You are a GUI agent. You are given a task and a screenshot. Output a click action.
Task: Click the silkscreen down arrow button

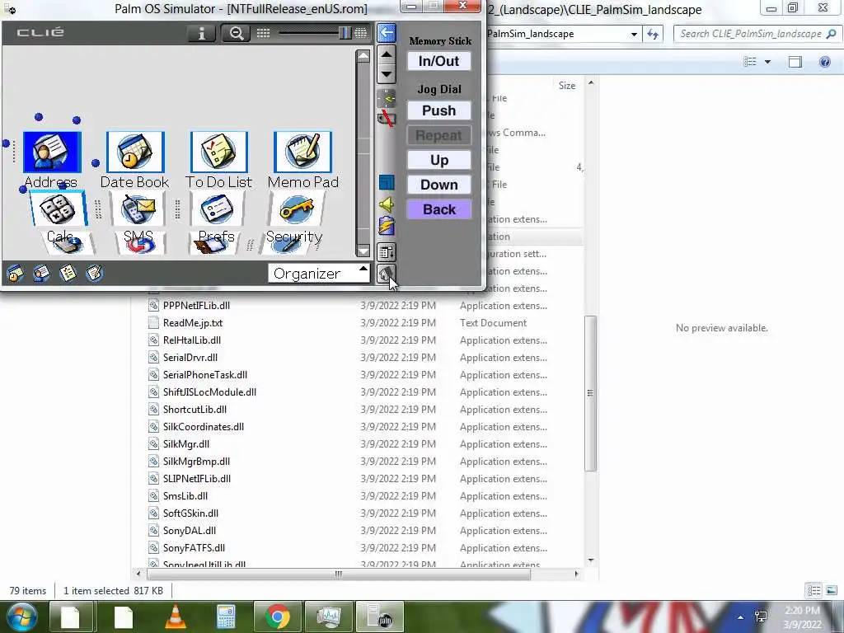[387, 73]
